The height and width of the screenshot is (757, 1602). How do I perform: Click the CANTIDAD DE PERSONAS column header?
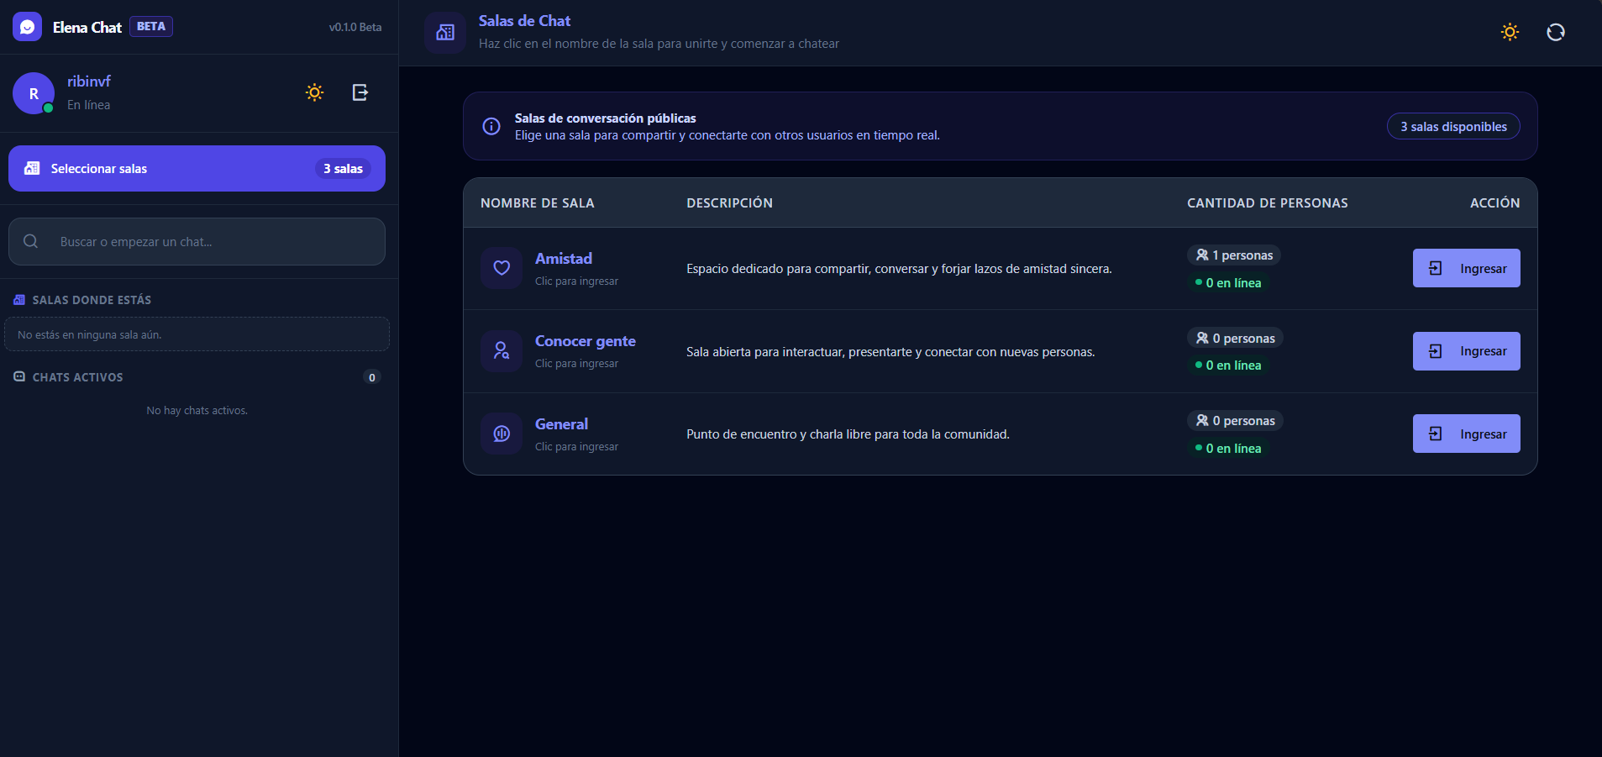click(1268, 203)
